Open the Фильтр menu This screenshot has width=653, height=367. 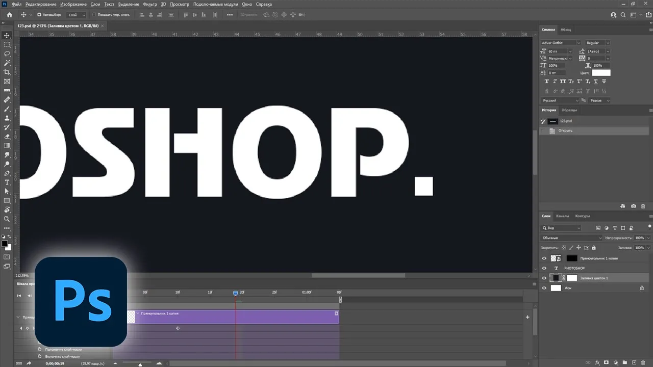(150, 4)
